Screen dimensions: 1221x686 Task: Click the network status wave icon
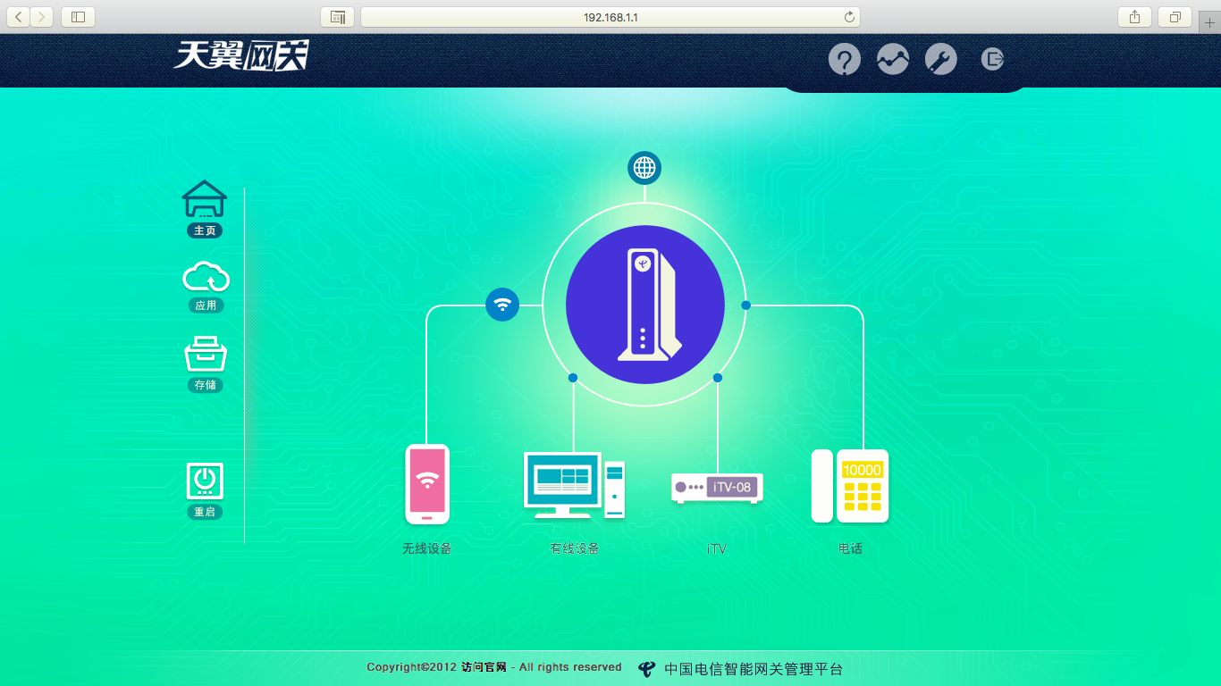(x=893, y=59)
